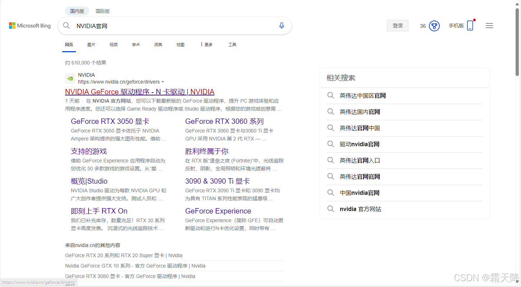The image size is (521, 287).
Task: Click related search nvidia 官方网站
Action: 360,209
